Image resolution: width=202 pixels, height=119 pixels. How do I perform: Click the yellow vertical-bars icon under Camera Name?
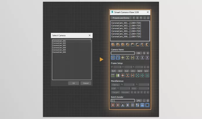(133, 58)
